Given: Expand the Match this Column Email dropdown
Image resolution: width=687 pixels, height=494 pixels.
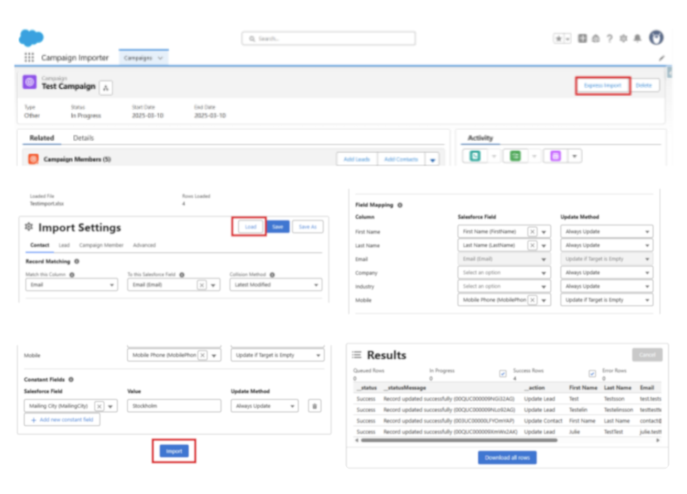Looking at the screenshot, I should click(x=72, y=285).
